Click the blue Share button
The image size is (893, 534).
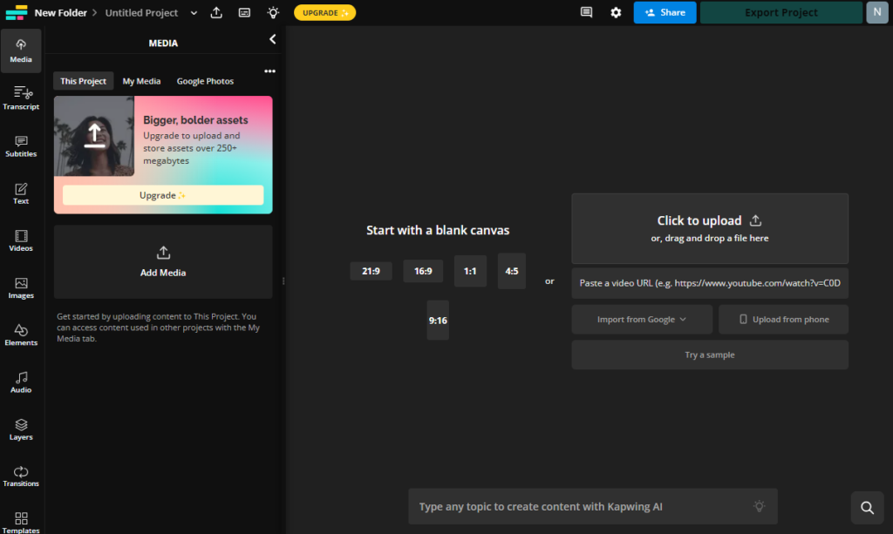click(665, 13)
